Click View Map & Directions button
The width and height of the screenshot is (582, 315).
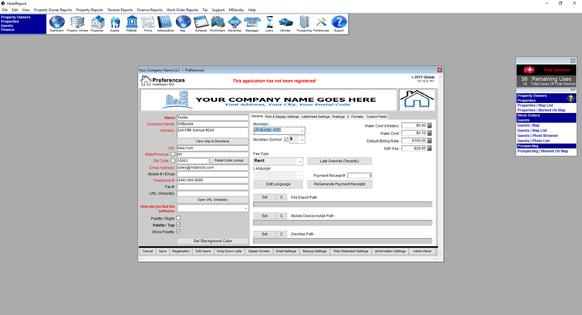[212, 141]
